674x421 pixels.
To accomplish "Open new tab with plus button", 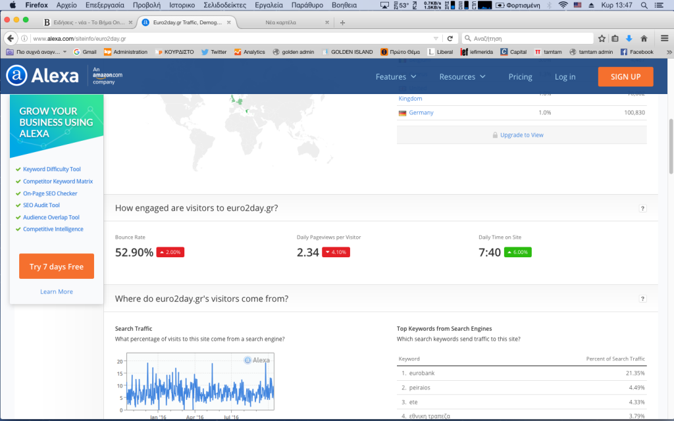I will click(x=342, y=22).
